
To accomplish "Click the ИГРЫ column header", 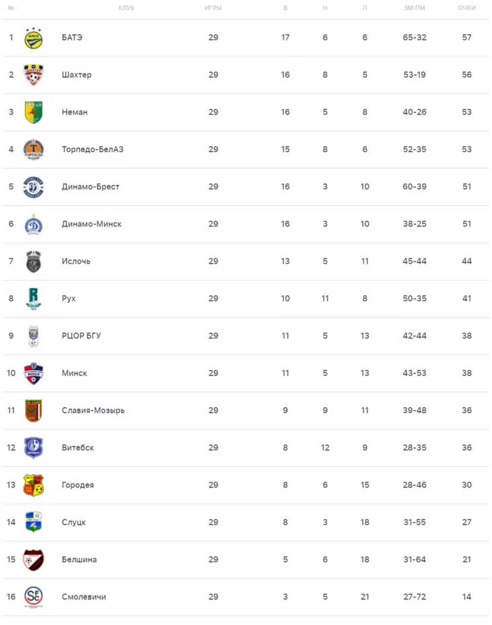I will click(x=213, y=8).
